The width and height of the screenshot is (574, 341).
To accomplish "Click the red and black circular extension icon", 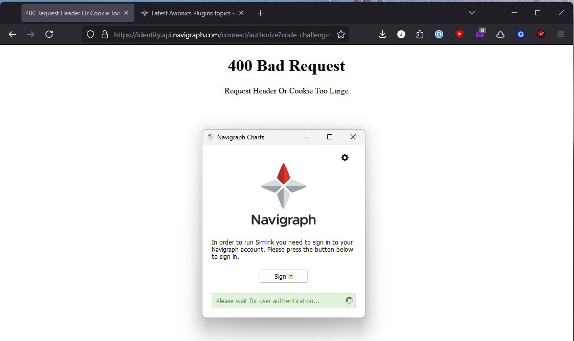I will pos(541,34).
